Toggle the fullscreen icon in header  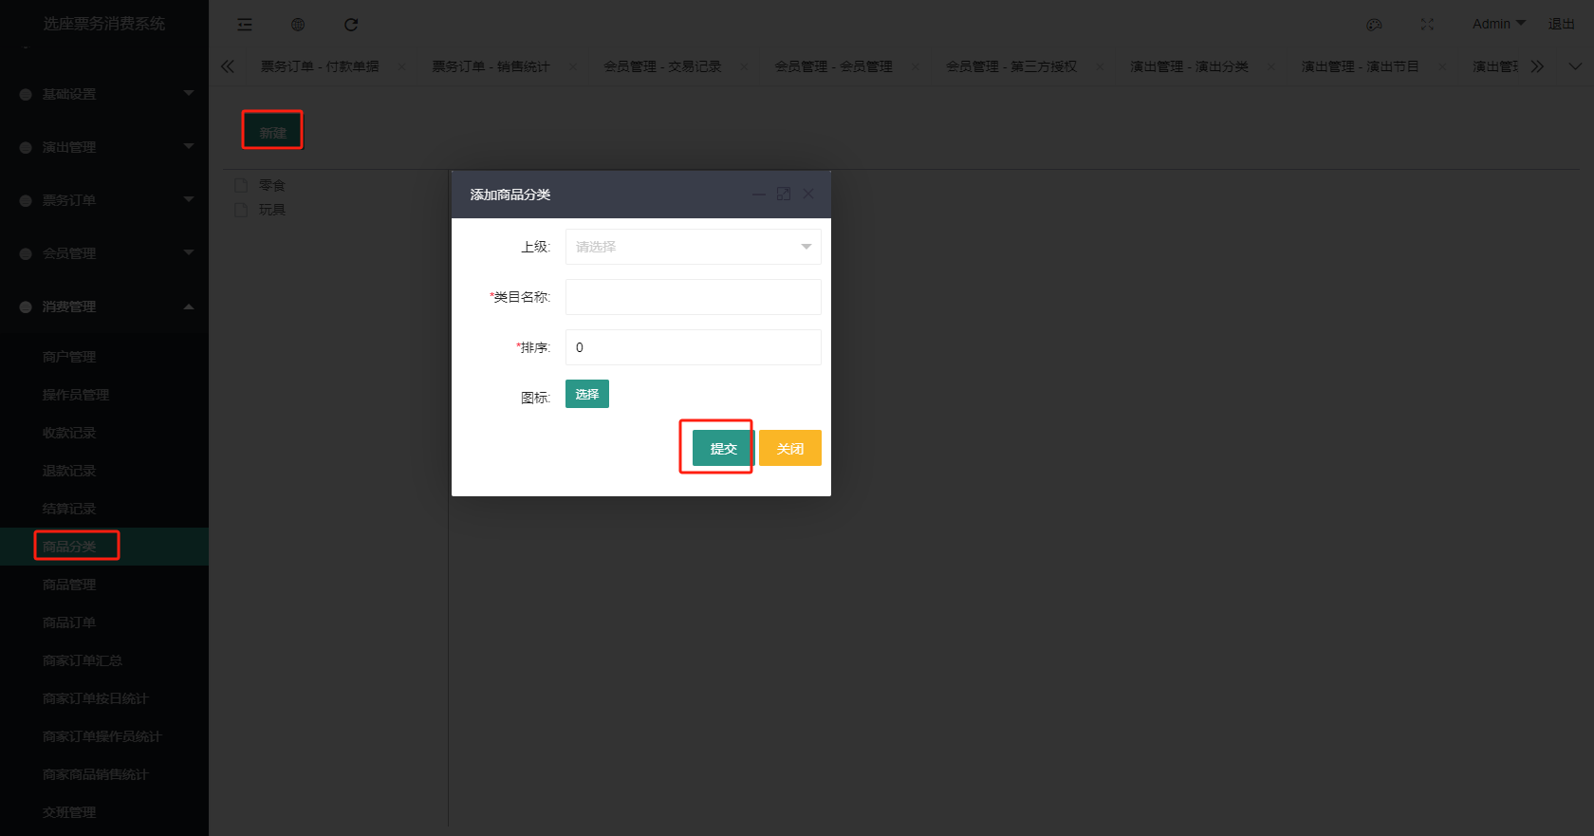pos(1427,25)
